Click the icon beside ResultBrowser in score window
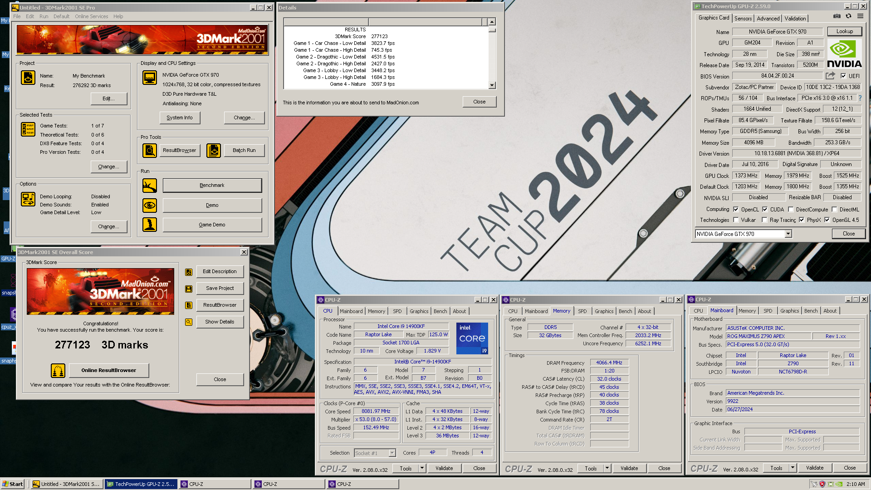Screen dimensions: 871x490 point(189,305)
